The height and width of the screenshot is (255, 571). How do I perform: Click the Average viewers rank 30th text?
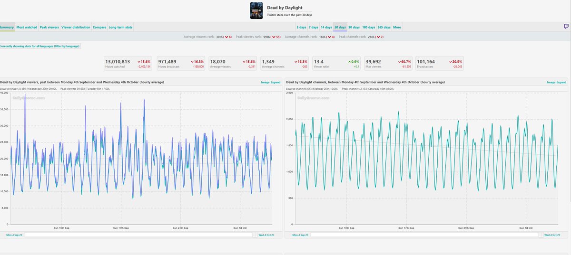pos(207,37)
